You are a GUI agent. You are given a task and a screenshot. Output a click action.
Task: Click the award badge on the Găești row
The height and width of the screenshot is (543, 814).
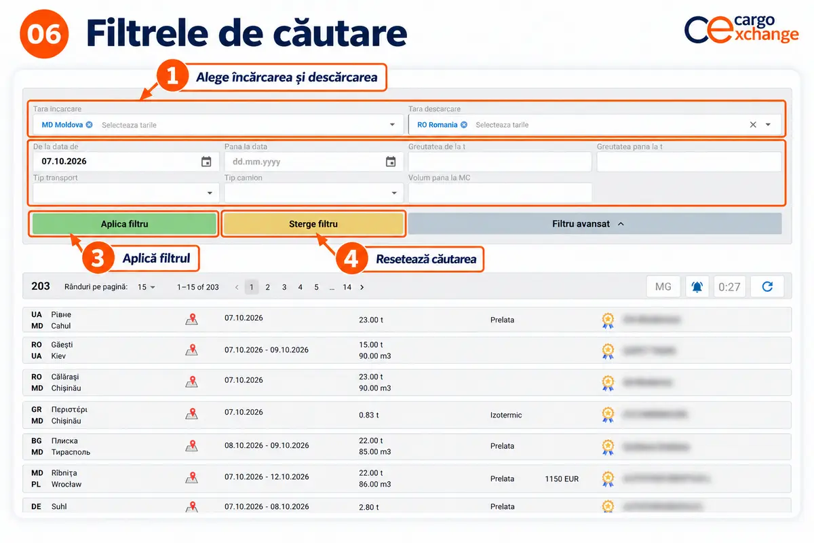pos(608,351)
